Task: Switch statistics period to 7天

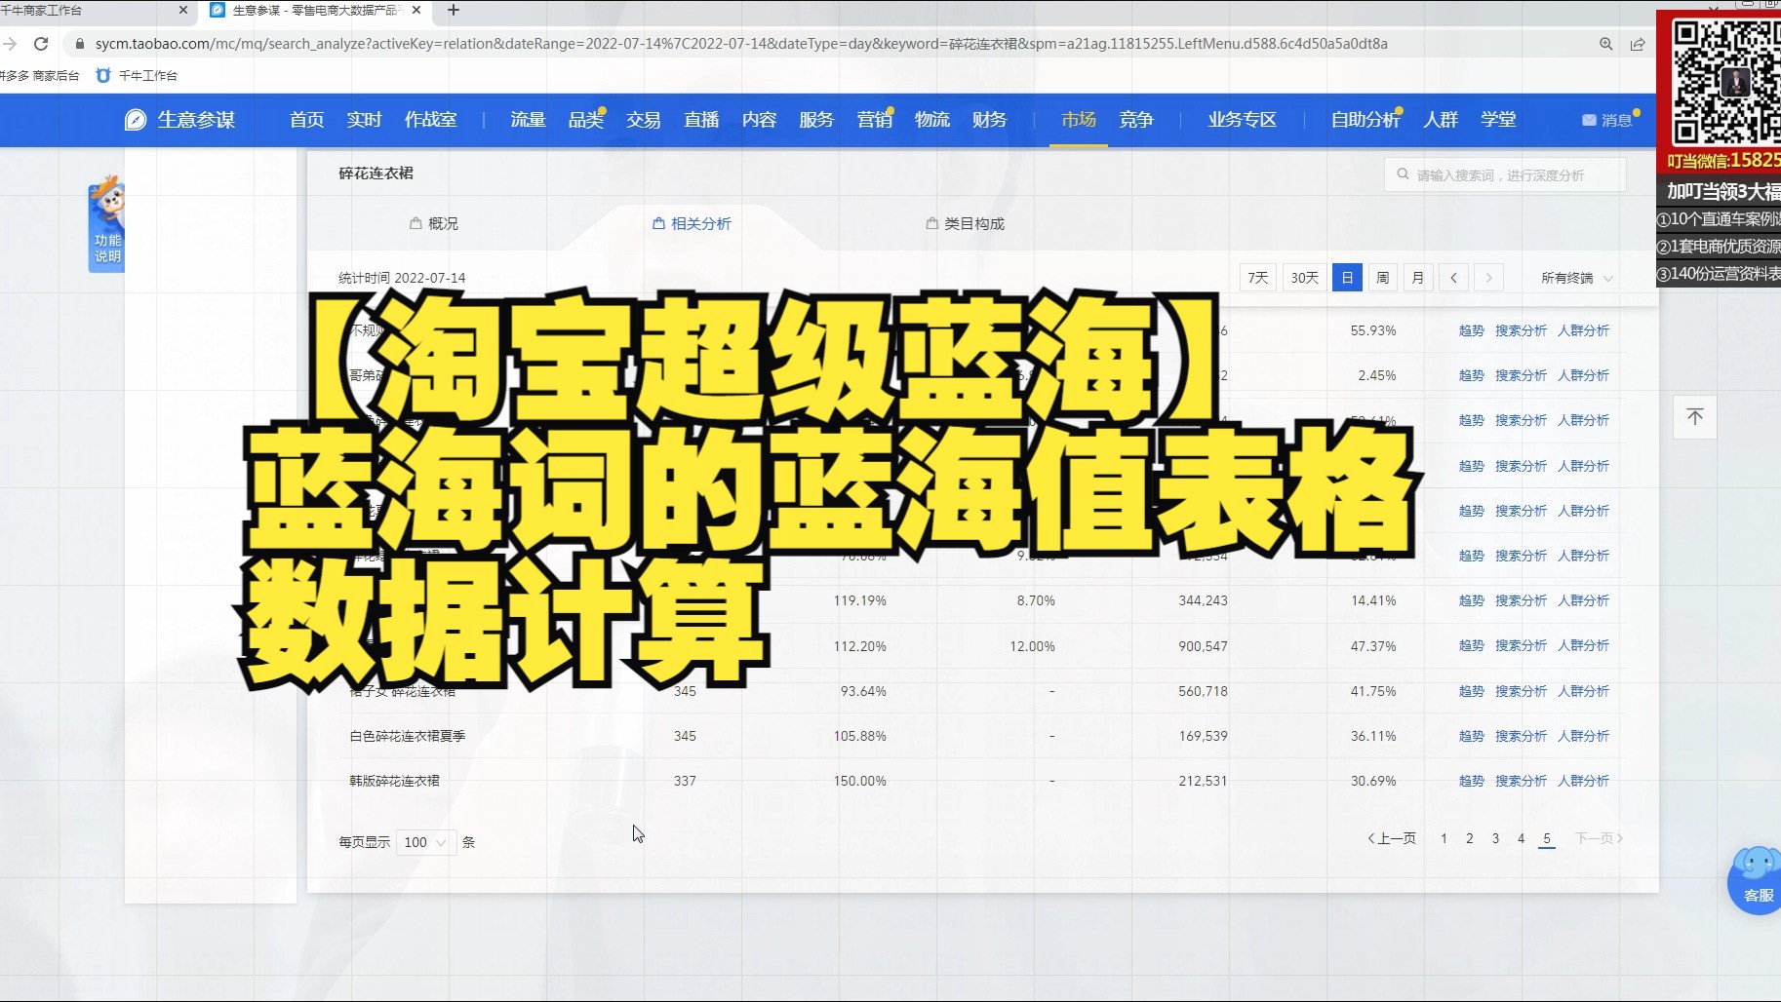Action: [1257, 277]
